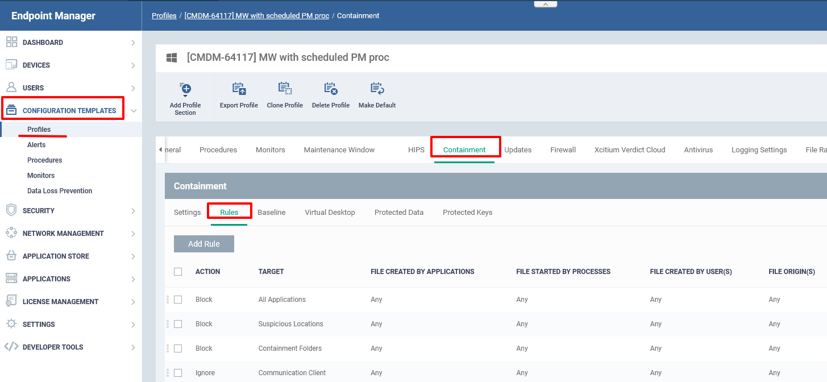Click drag handle of Containment Folders row
The height and width of the screenshot is (382, 827).
tap(168, 348)
